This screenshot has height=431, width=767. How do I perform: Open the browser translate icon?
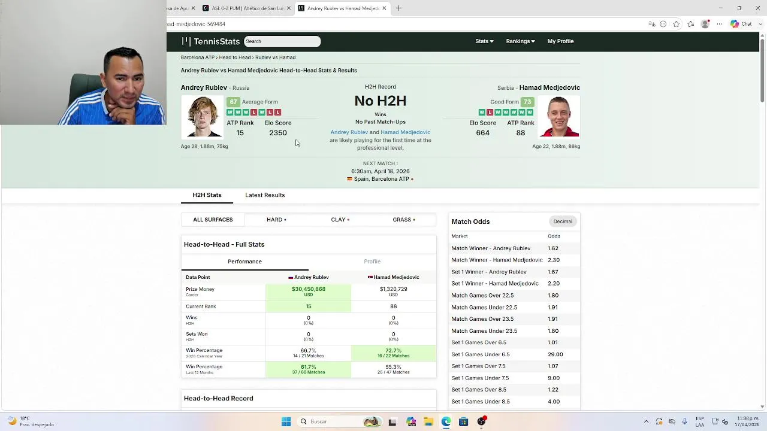652,24
